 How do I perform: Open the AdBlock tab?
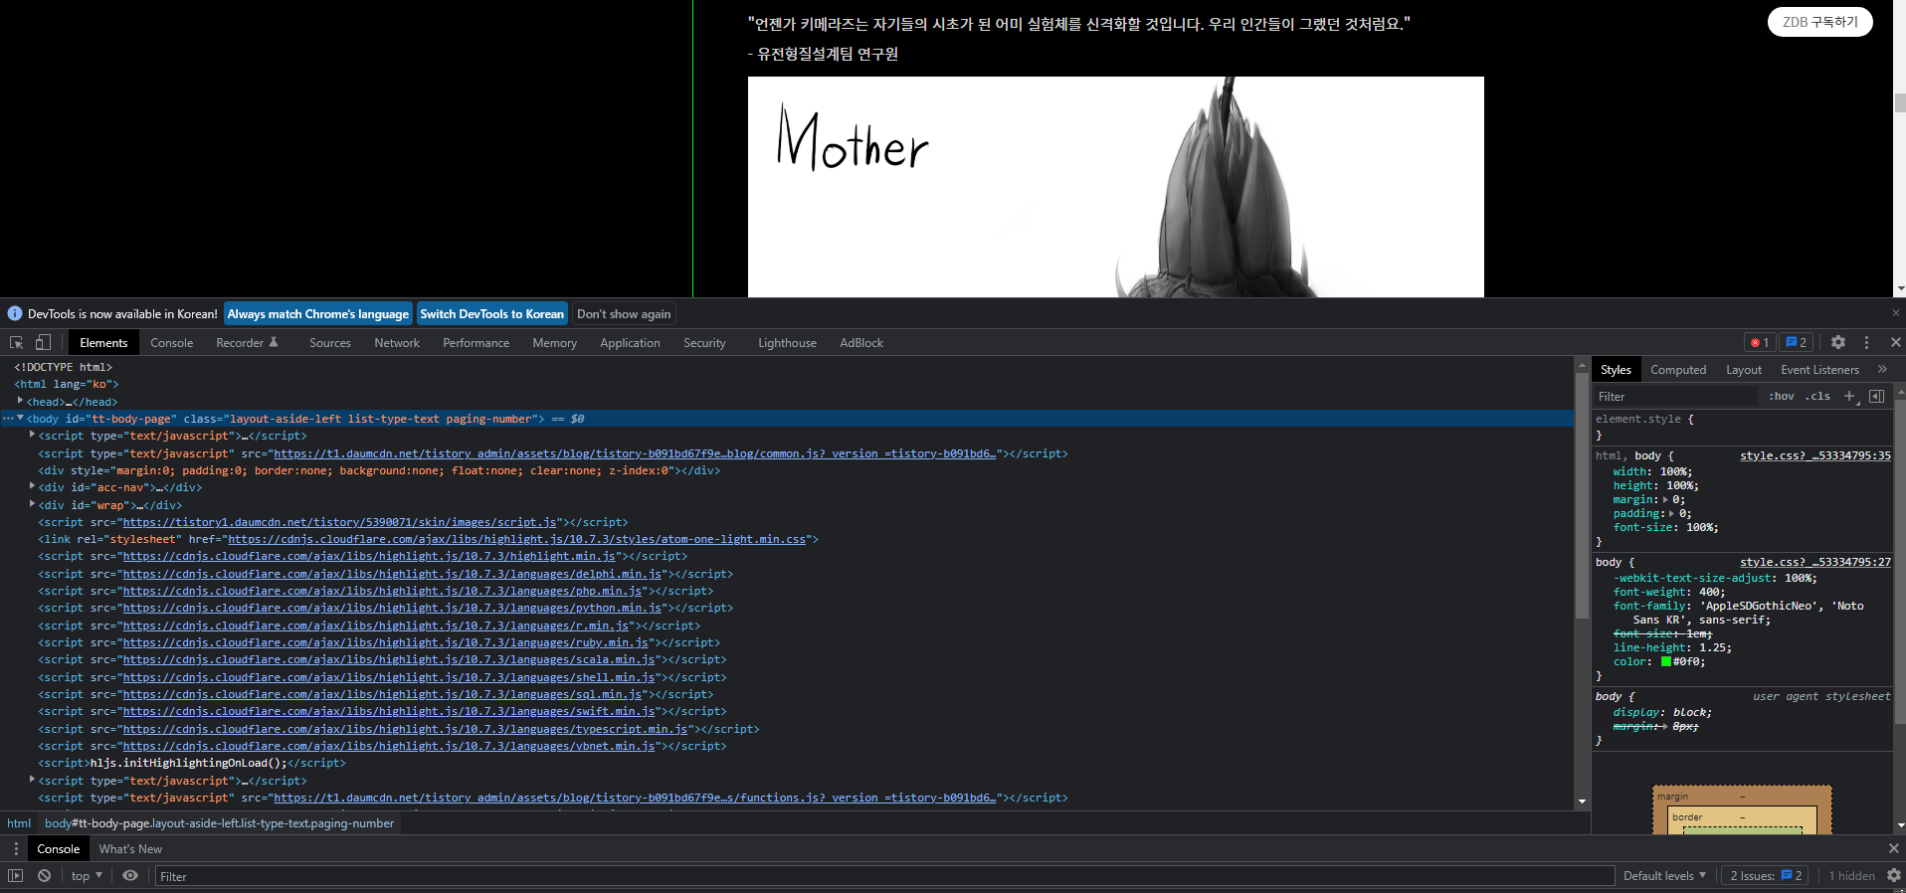click(x=860, y=342)
